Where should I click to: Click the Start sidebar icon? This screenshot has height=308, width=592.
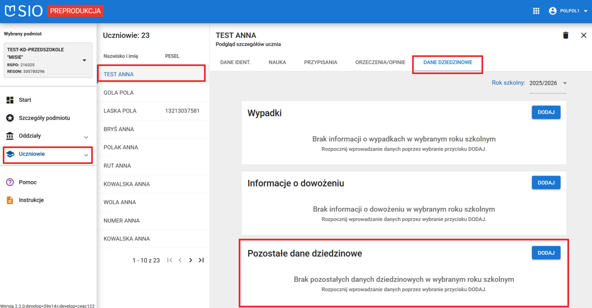9,100
